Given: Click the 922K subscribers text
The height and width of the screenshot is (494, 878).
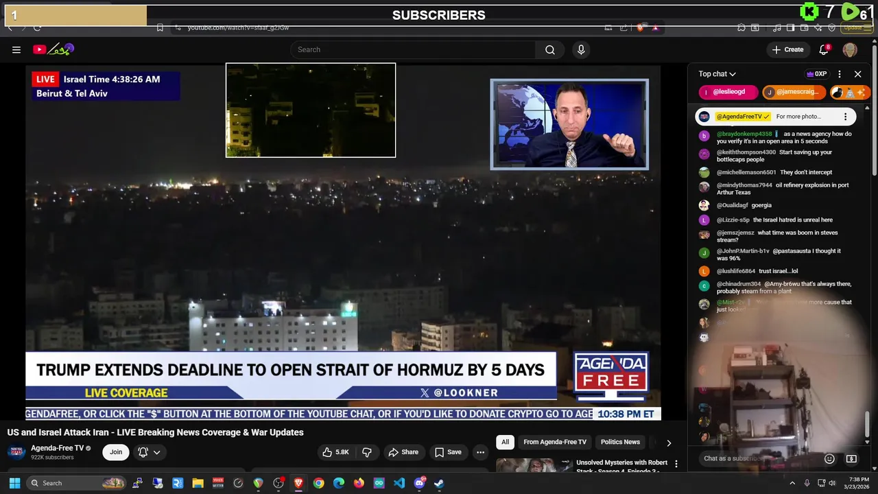Looking at the screenshot, I should (x=52, y=458).
